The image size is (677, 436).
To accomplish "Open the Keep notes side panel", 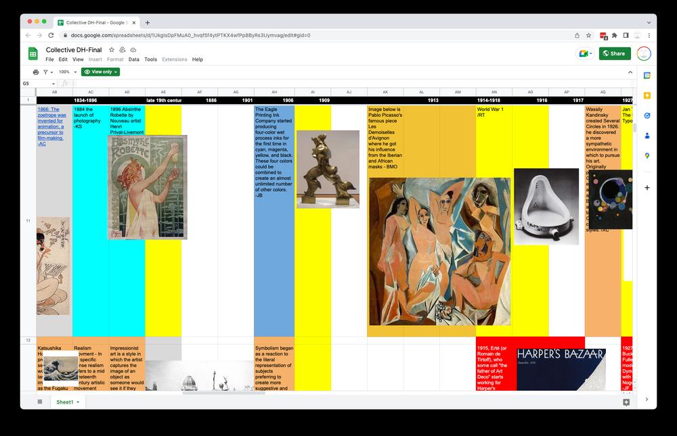I will pos(647,95).
